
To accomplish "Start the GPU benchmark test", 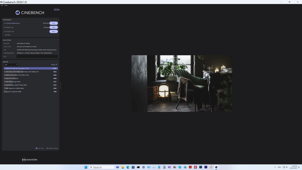I will (x=53, y=23).
